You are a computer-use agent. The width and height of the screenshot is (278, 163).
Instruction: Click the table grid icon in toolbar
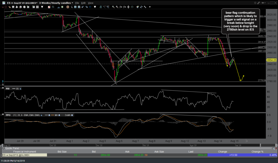[13, 7]
